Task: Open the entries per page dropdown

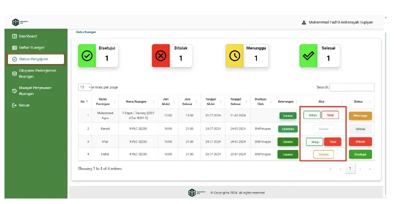Action: 84,87
